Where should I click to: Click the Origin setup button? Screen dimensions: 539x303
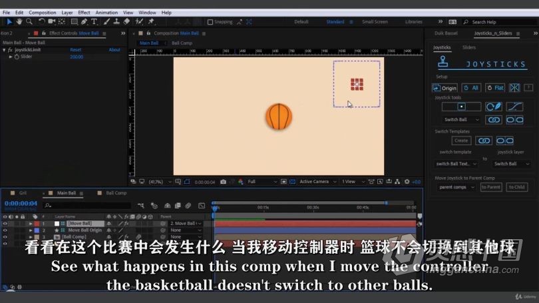point(445,88)
